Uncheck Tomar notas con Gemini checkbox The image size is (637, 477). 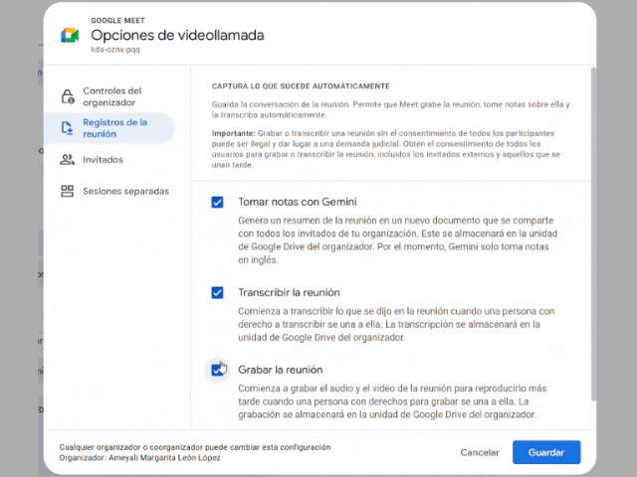(x=217, y=202)
